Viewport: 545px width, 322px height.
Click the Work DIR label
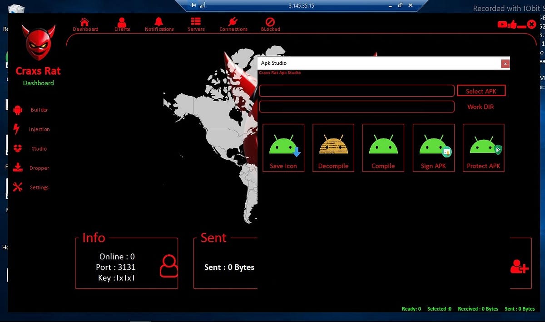(x=480, y=107)
